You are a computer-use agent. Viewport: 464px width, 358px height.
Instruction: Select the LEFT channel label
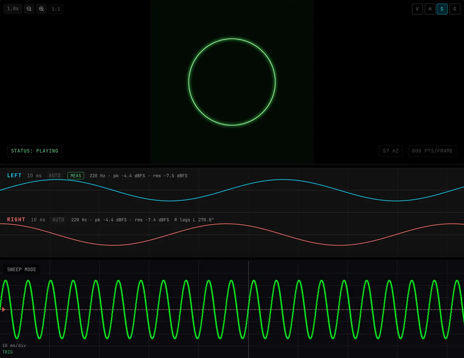pos(14,176)
